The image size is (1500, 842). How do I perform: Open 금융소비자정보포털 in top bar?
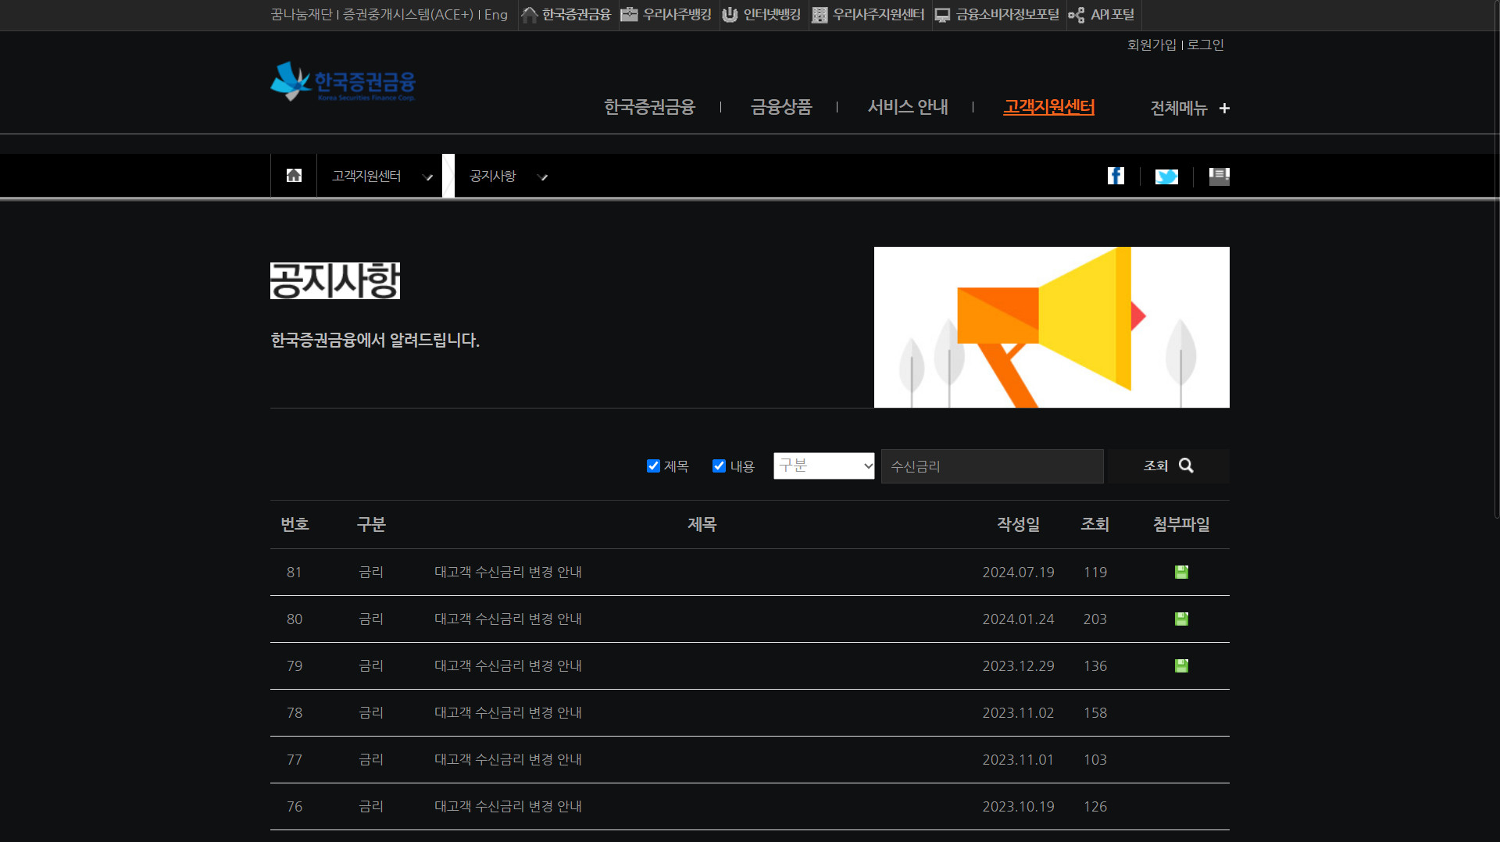coord(997,15)
